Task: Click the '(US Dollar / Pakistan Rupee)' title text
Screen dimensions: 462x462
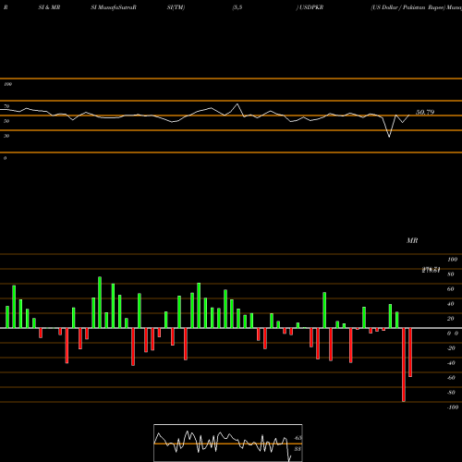Action: pos(408,7)
